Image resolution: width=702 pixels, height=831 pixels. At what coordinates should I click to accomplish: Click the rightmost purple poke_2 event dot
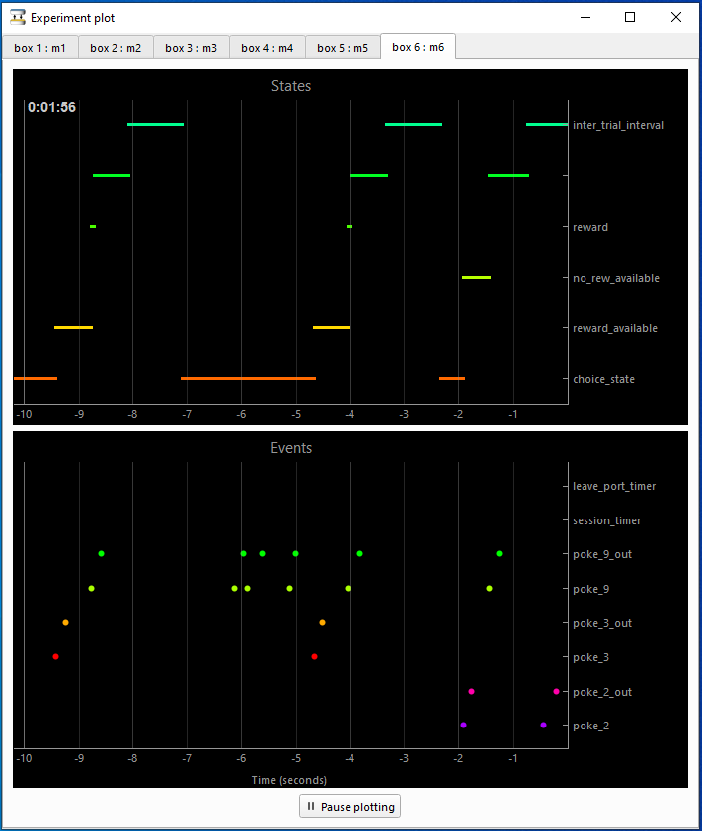[543, 725]
